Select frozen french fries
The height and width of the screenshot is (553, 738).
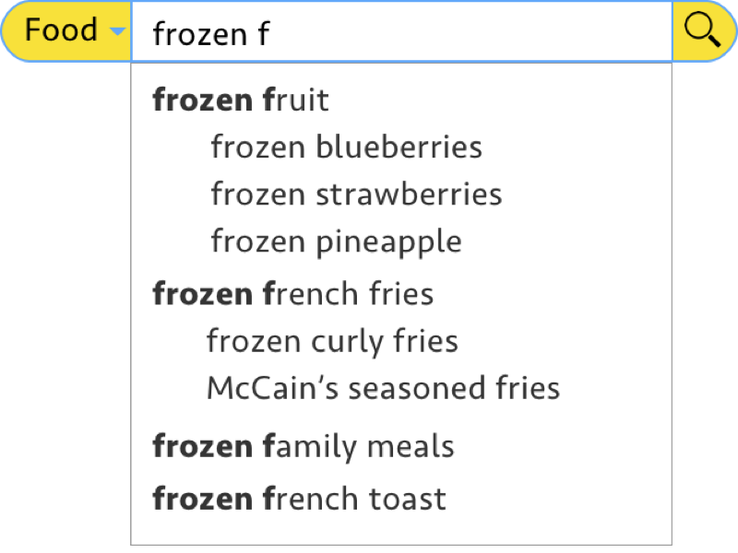click(292, 293)
